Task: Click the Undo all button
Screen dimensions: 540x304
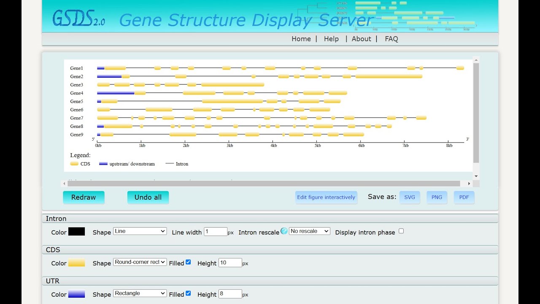Action: click(x=148, y=197)
